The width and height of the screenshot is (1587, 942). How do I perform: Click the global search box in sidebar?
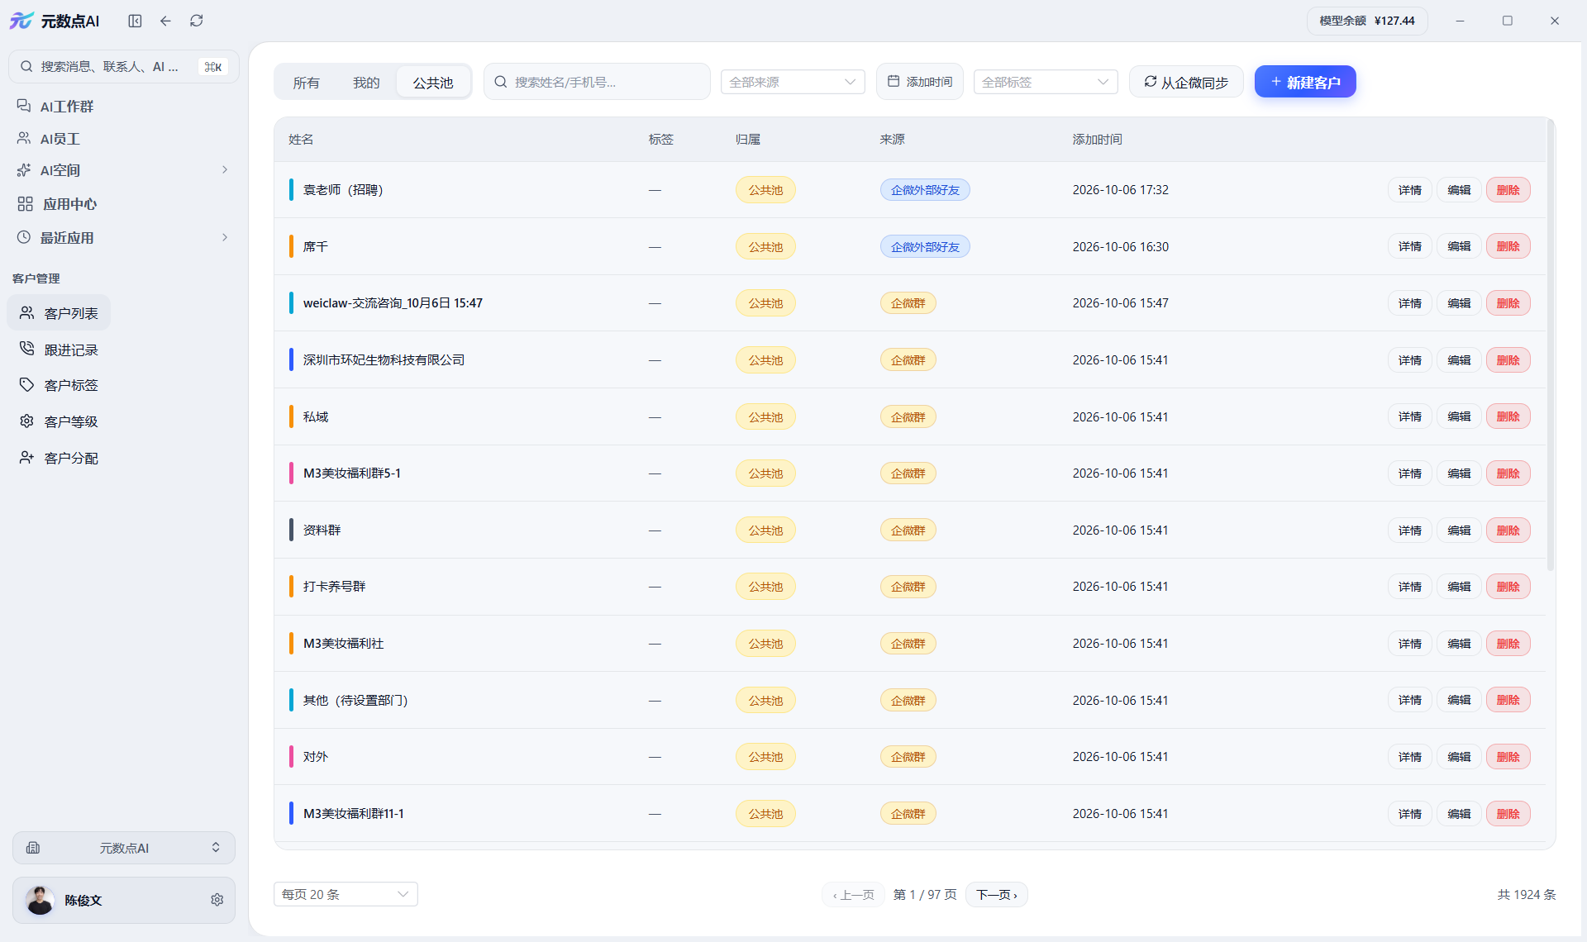pos(124,67)
